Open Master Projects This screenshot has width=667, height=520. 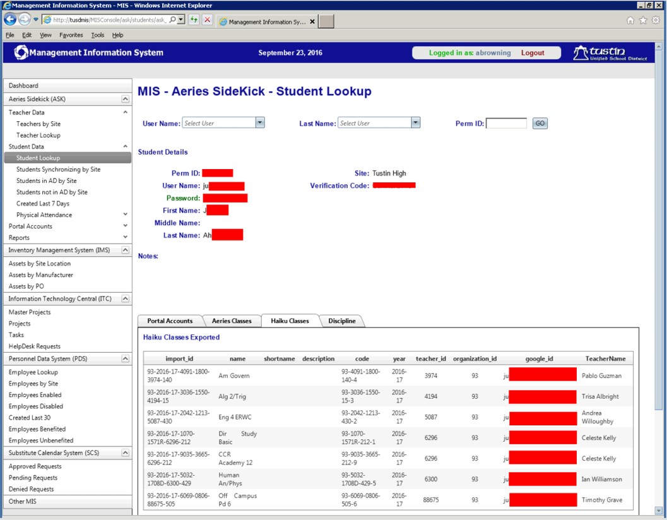(x=30, y=312)
